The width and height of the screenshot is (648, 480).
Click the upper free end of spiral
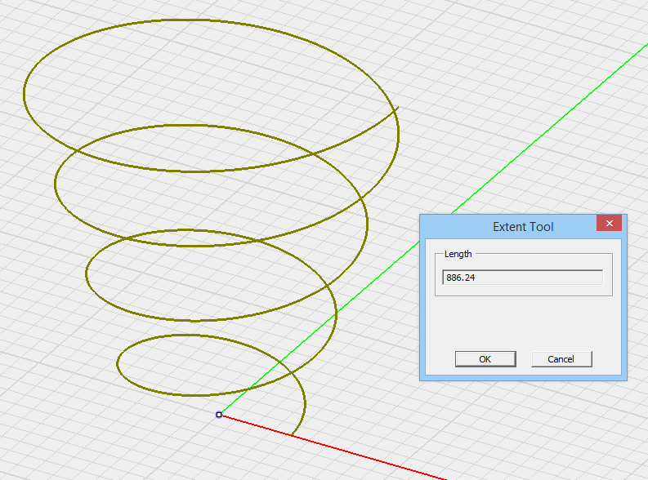[x=397, y=108]
